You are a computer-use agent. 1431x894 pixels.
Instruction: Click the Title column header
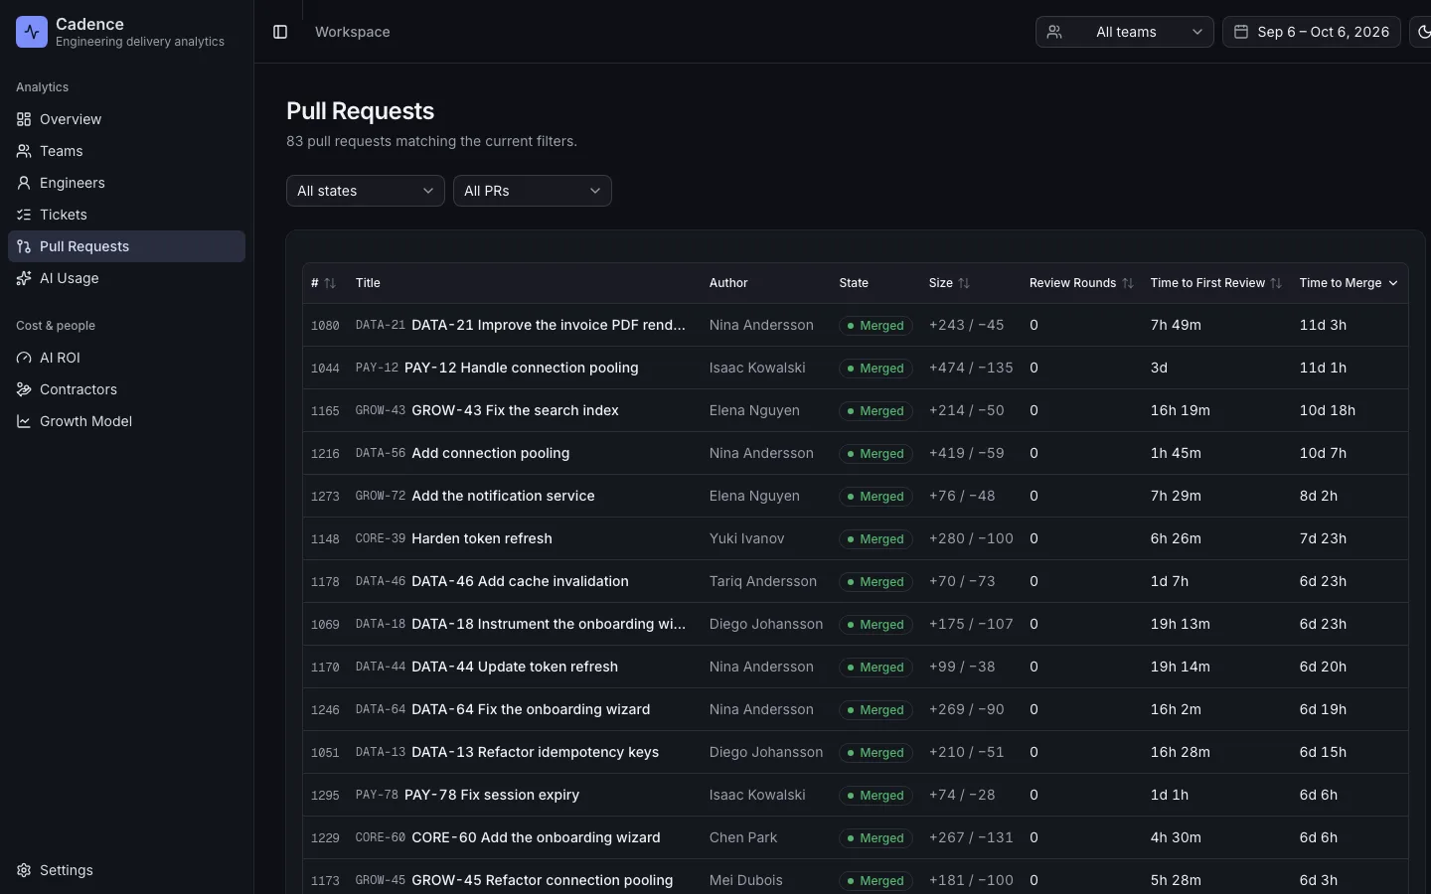point(368,283)
